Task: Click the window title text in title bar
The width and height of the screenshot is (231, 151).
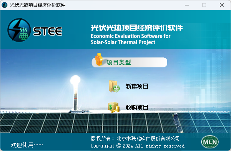Action: pyautogui.click(x=38, y=5)
